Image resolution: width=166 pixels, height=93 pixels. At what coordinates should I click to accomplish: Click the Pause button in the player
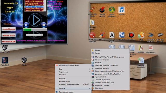(26, 25)
